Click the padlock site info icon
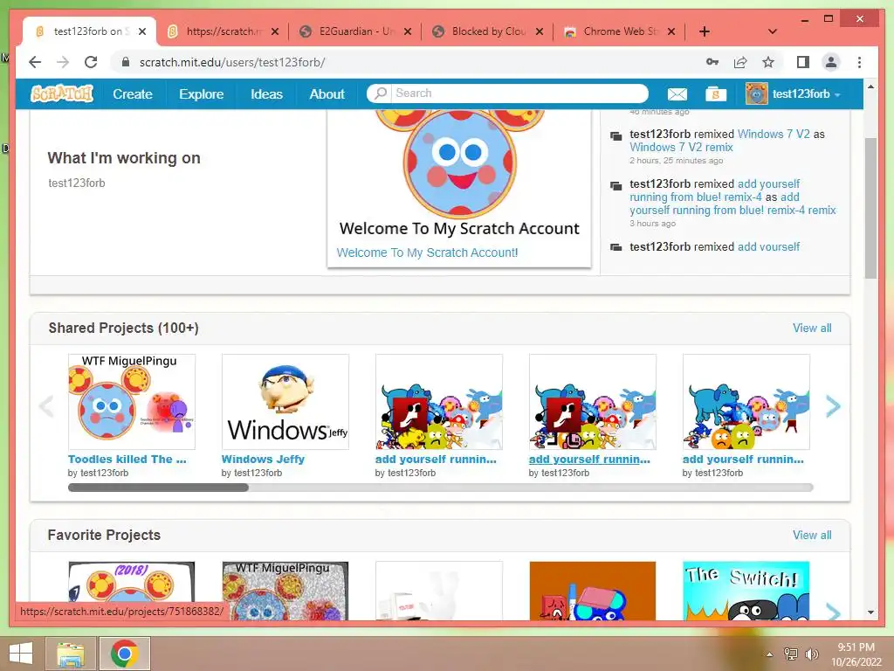This screenshot has height=671, width=894. click(126, 62)
